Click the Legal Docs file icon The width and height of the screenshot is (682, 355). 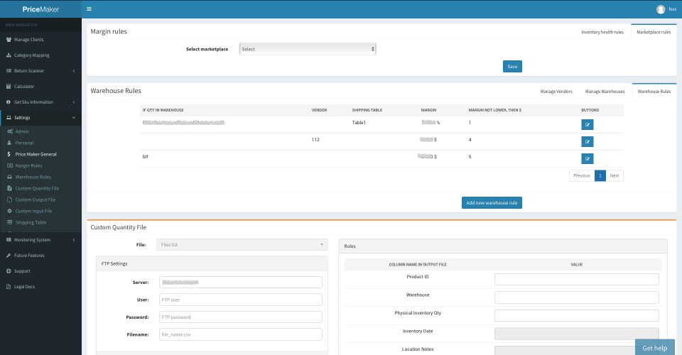click(9, 287)
